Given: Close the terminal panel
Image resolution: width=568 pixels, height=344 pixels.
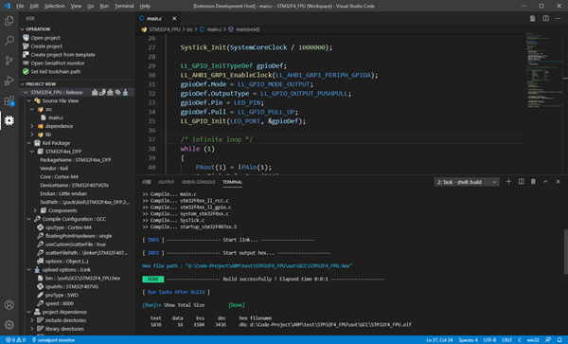Looking at the screenshot, I should pyautogui.click(x=558, y=182).
